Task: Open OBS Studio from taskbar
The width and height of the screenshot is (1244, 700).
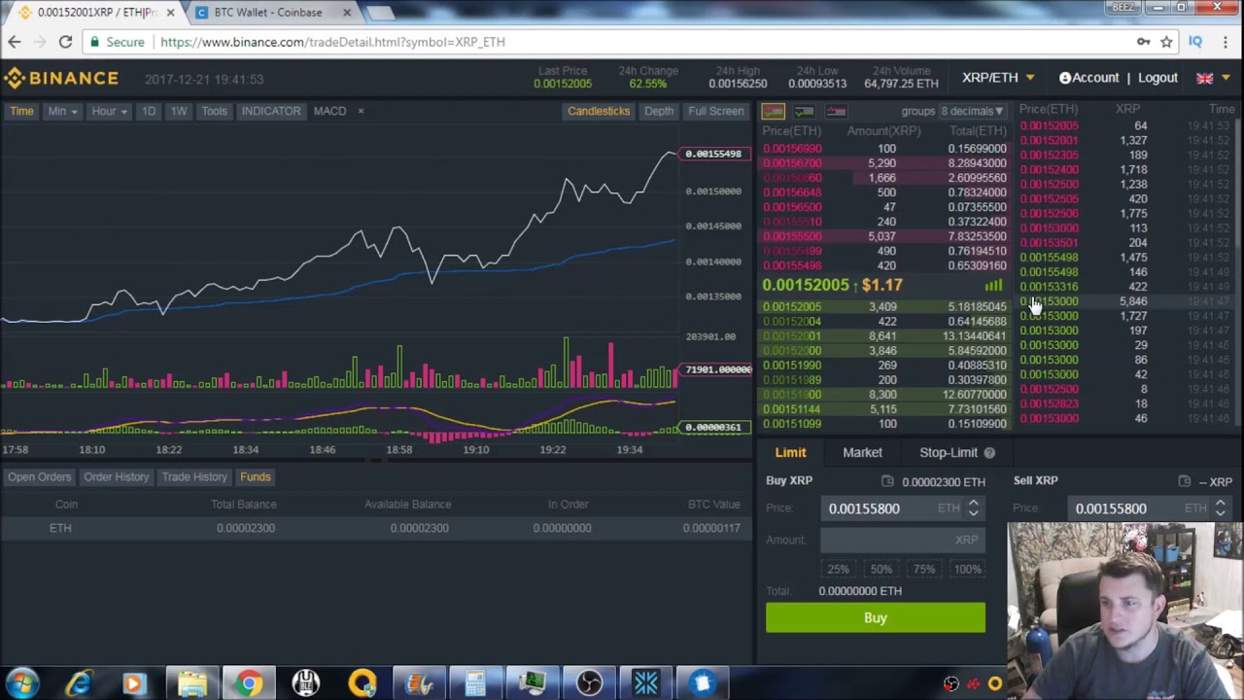Action: [x=589, y=682]
